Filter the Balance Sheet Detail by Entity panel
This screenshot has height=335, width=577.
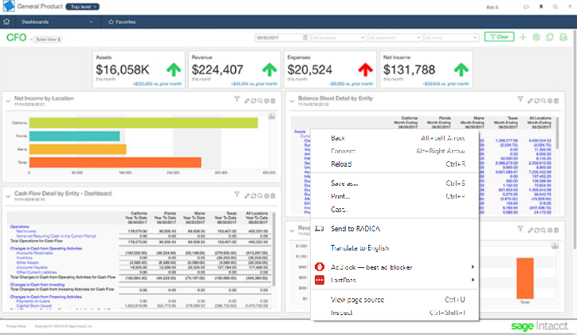click(520, 99)
